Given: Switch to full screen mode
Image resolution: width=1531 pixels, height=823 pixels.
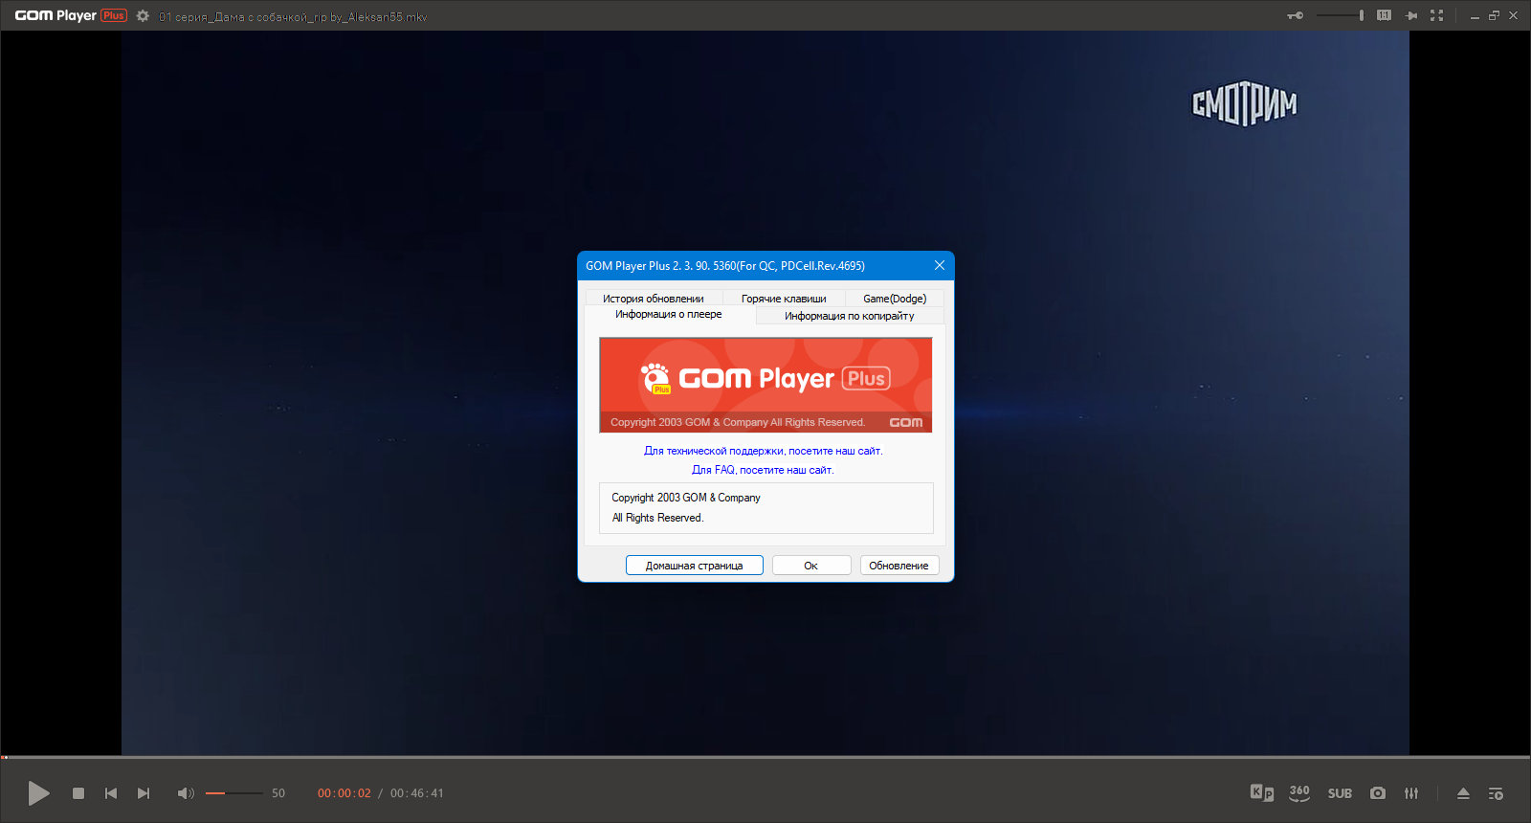Looking at the screenshot, I should tap(1436, 15).
